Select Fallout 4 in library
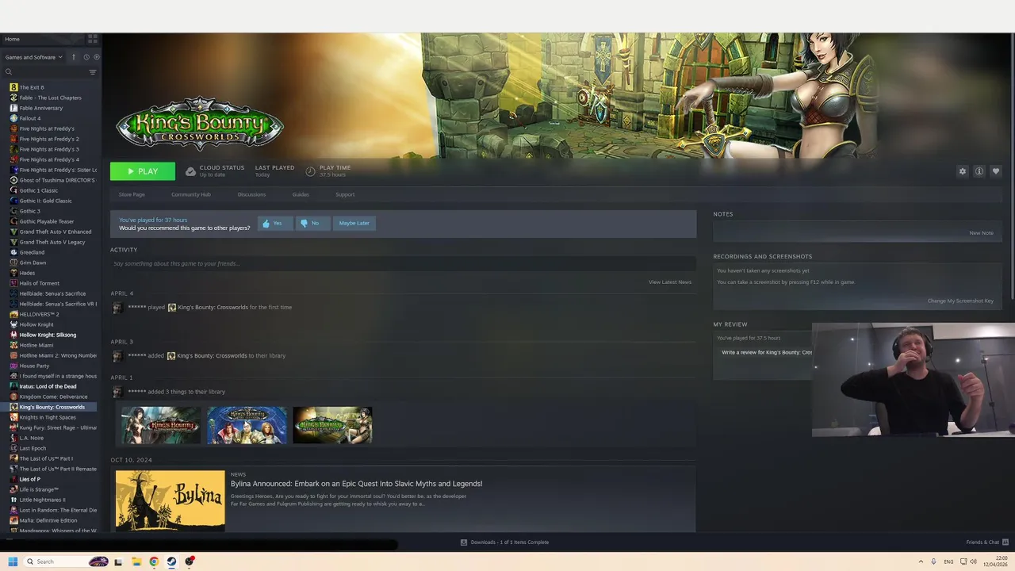The image size is (1015, 571). 30,118
